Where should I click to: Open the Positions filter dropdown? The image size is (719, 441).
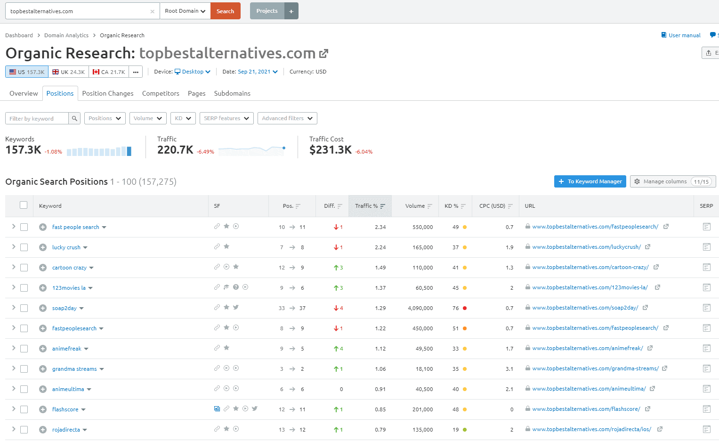[105, 118]
